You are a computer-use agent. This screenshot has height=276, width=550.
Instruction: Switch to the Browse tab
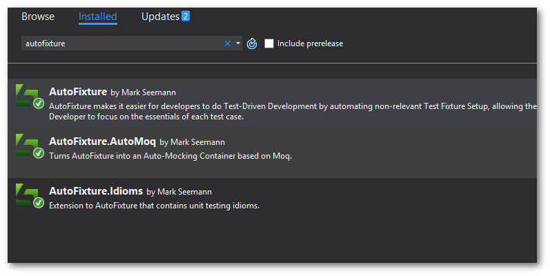[x=38, y=17]
